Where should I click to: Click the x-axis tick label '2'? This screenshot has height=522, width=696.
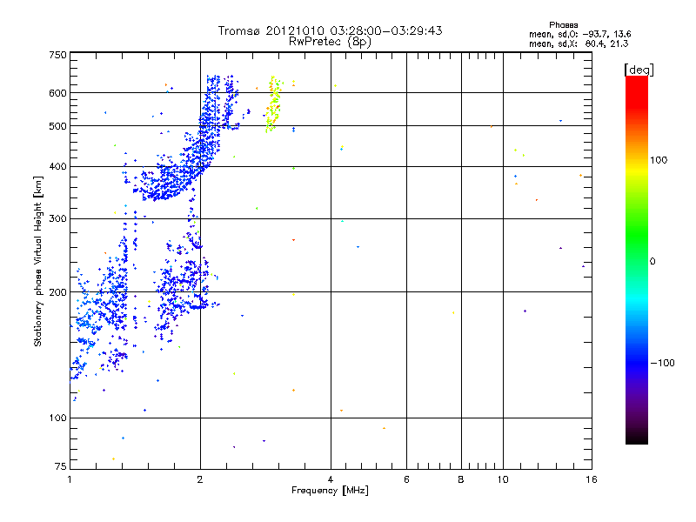pyautogui.click(x=200, y=479)
